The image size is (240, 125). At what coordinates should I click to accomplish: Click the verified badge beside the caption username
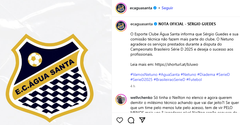click(155, 24)
